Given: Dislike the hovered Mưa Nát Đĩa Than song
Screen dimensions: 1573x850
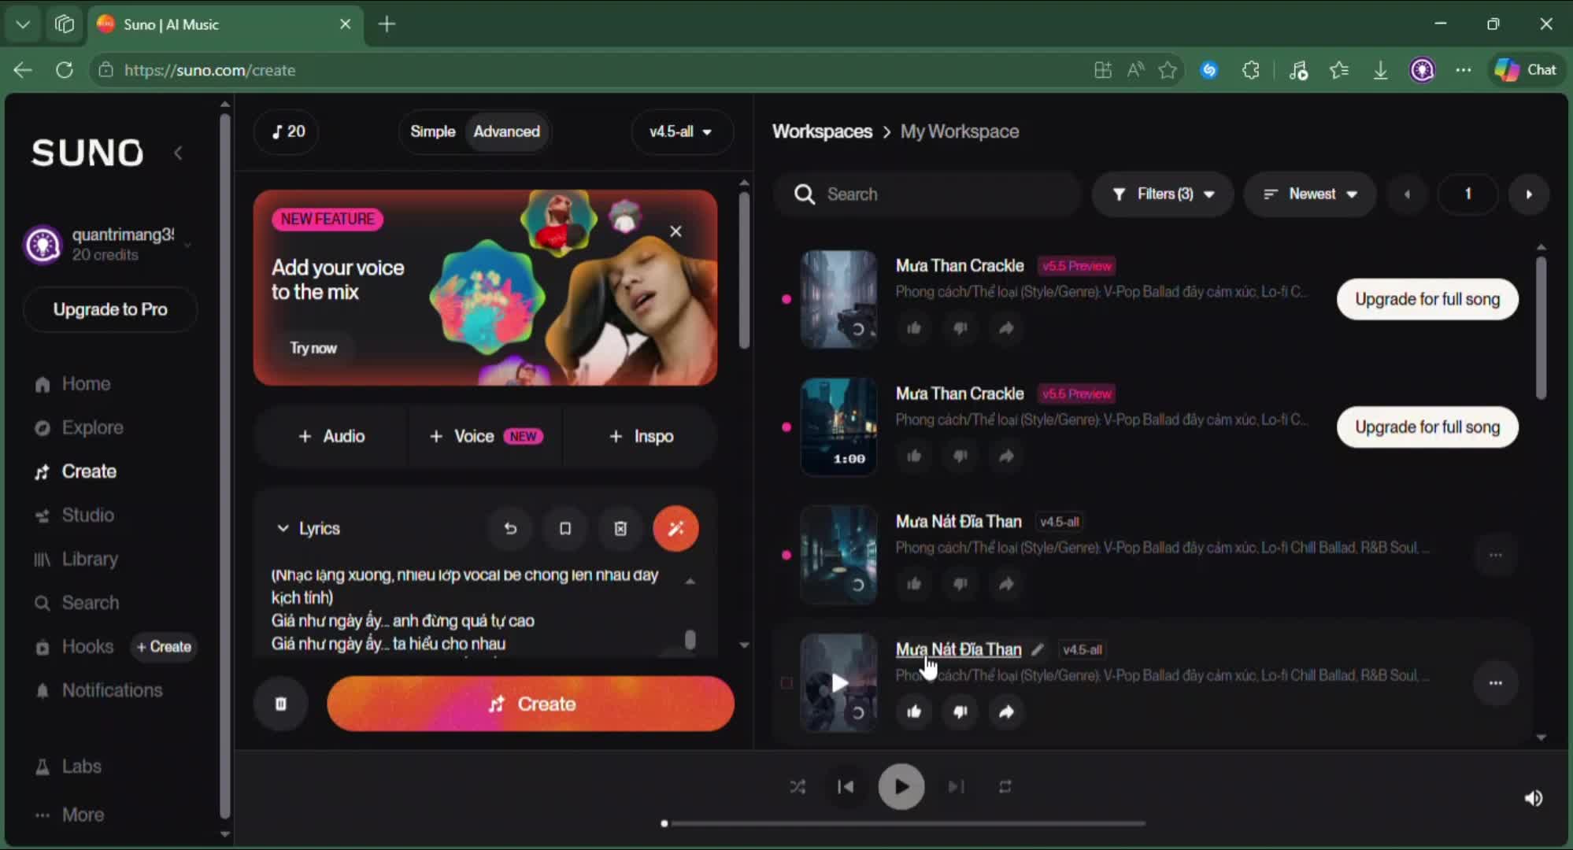Looking at the screenshot, I should 960,712.
